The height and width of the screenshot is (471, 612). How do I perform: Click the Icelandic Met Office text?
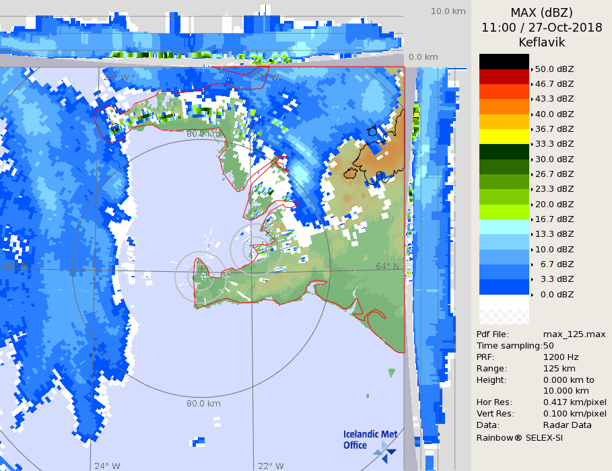coord(360,439)
